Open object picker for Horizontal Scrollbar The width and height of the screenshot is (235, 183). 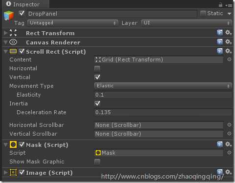click(229, 125)
